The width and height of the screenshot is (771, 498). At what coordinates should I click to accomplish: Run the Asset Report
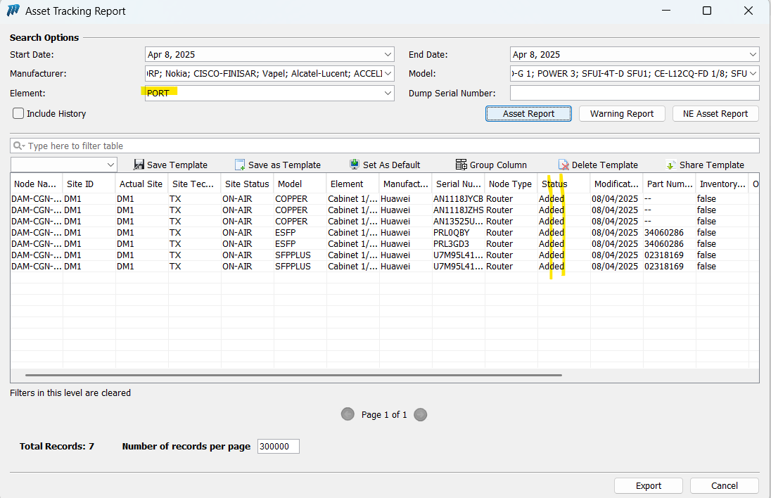(528, 114)
